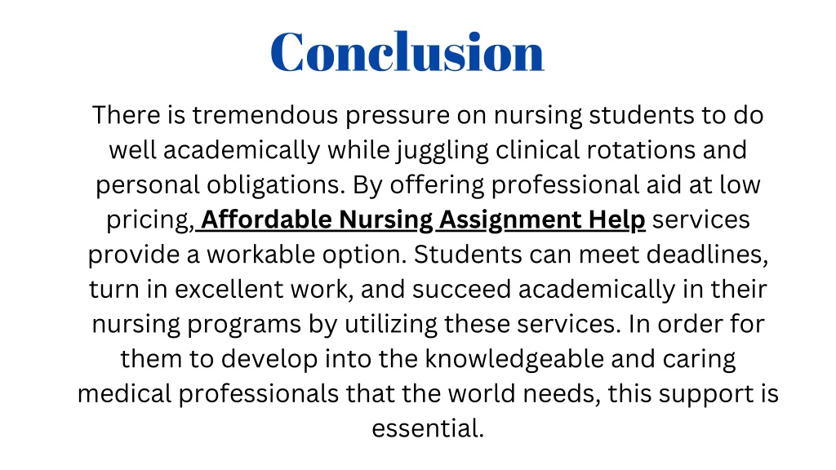
Task: Click the word 'deadlines,' in the text
Action: click(x=708, y=255)
